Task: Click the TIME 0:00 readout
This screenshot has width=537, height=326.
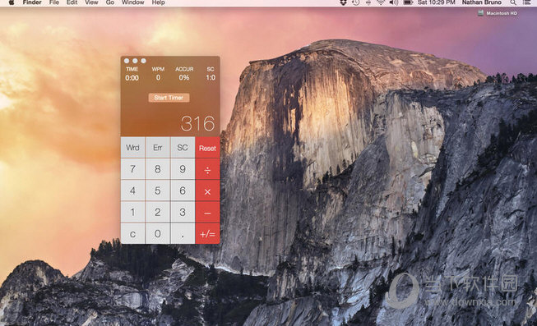Action: click(x=132, y=74)
